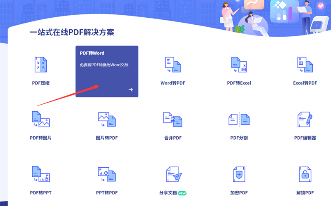Screen dimensions: 331x206
Task: Click the 免费将PDF转换为Word文档 description text
Action: click(104, 65)
